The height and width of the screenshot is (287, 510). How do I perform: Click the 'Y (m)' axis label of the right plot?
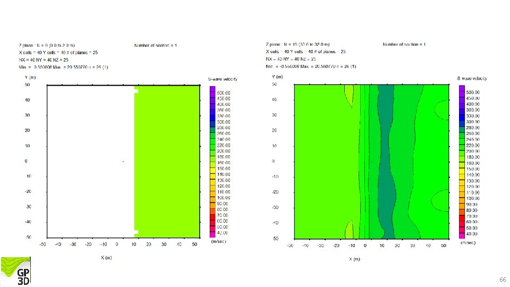pos(277,77)
